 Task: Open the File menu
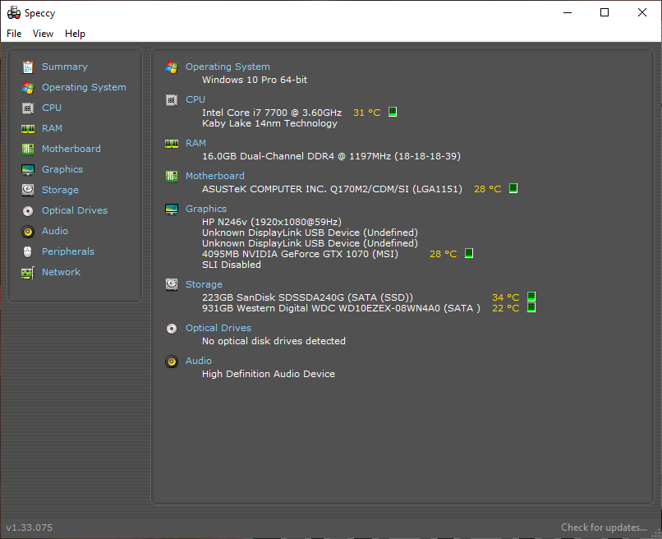coord(14,34)
